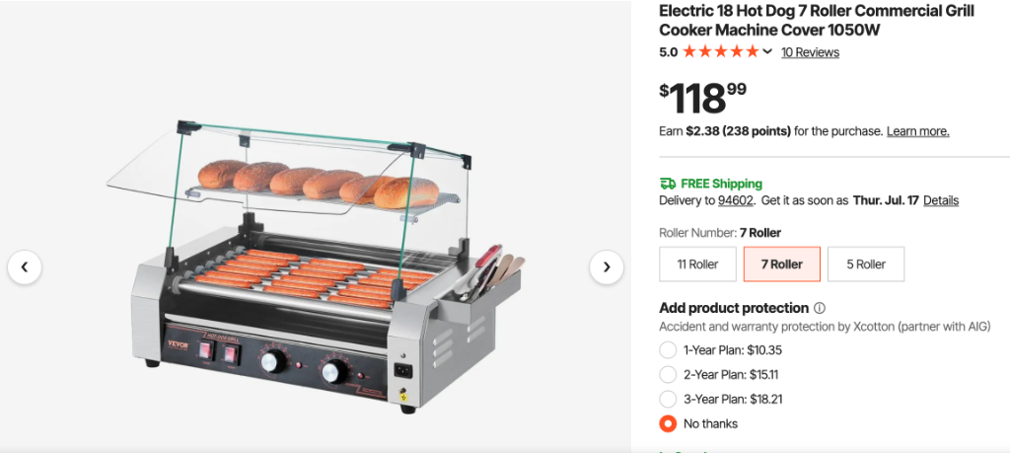Choose the 3-Year Plan protection option
This screenshot has width=1010, height=453.
click(668, 400)
